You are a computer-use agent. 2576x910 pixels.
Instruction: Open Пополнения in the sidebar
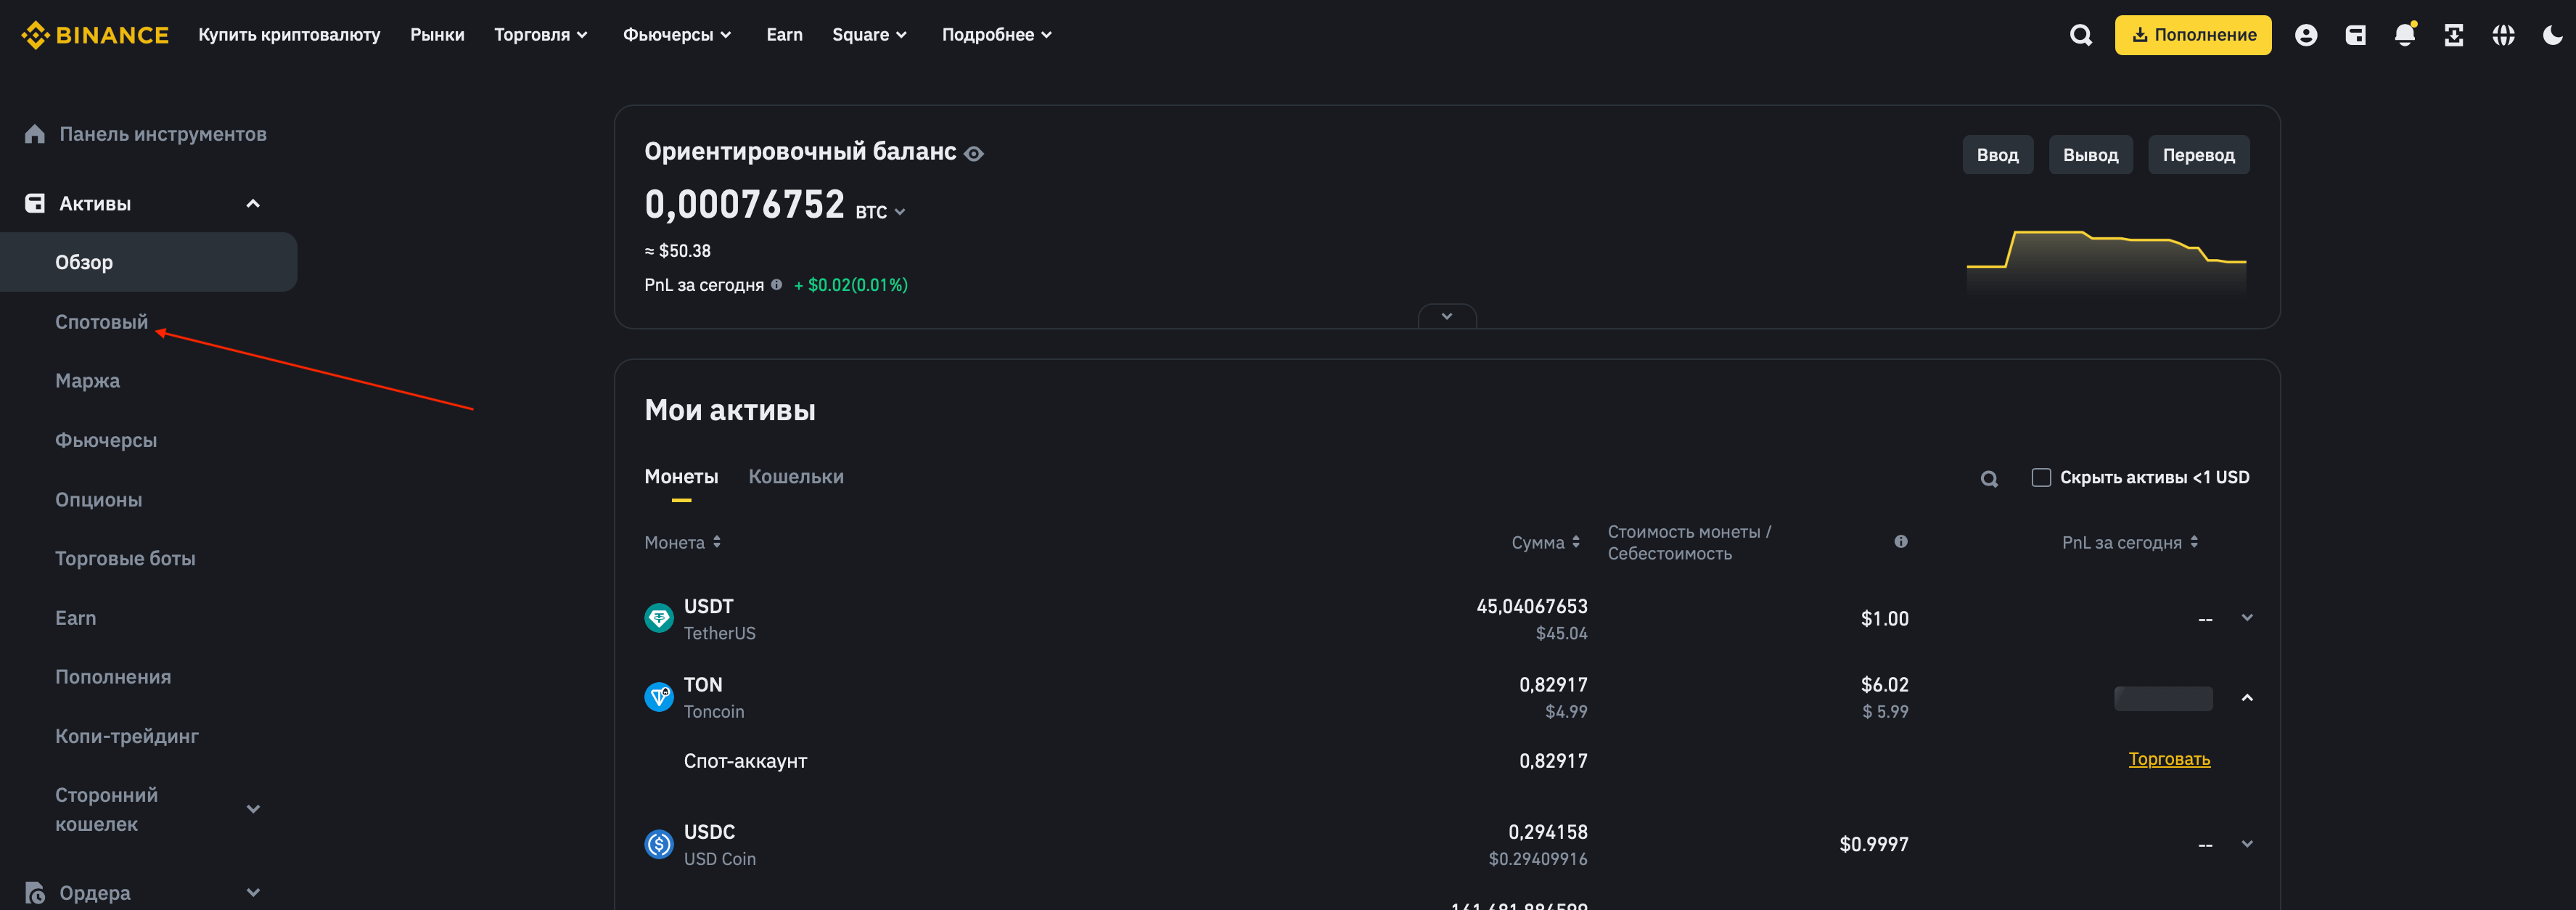pyautogui.click(x=113, y=677)
